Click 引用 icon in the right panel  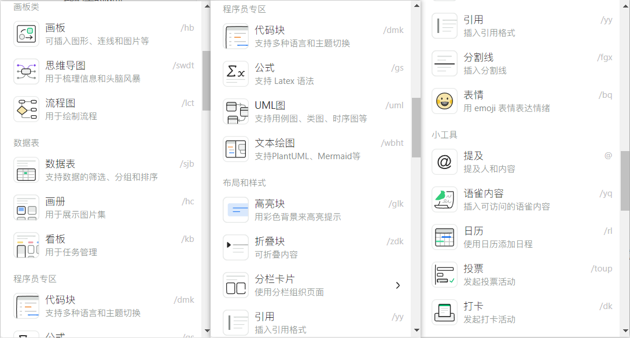click(444, 26)
